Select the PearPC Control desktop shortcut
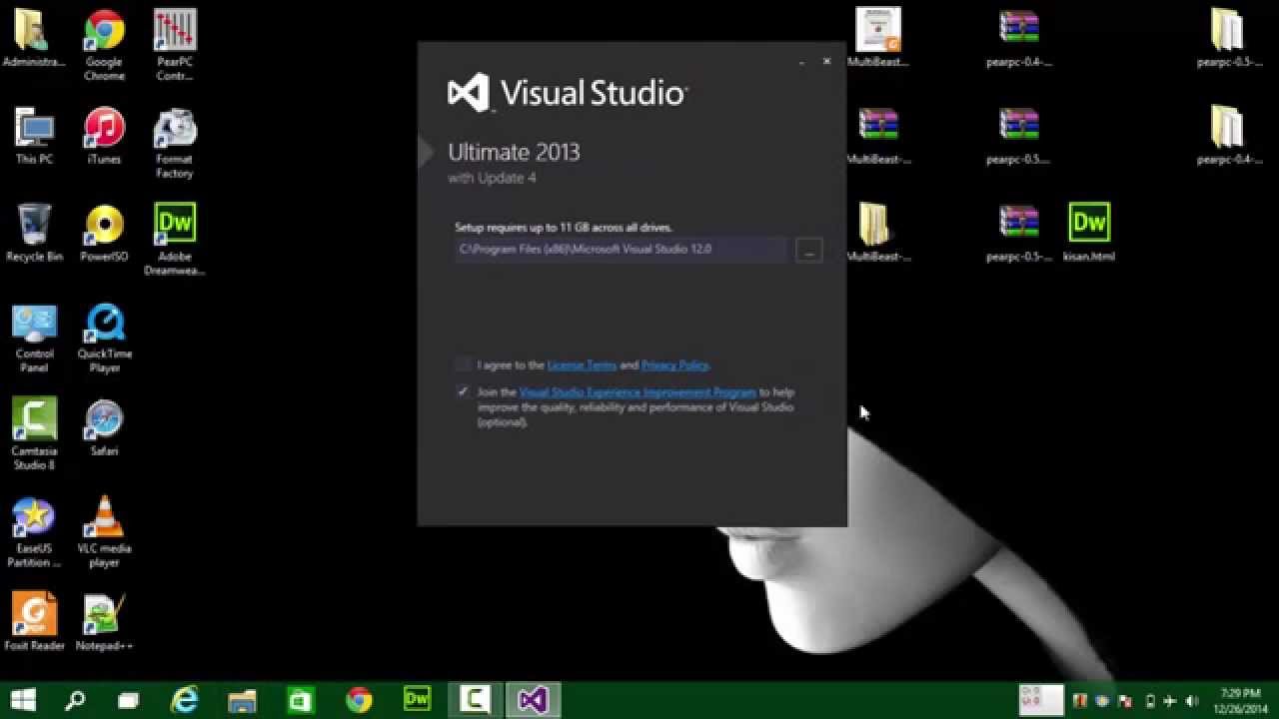The height and width of the screenshot is (719, 1279). click(175, 45)
